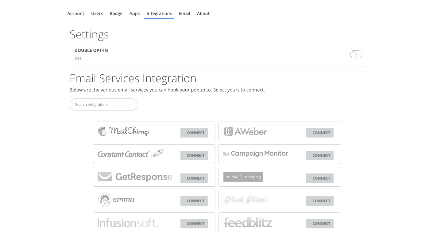Click the Infusionsoft logo
The width and height of the screenshot is (437, 233).
point(128,223)
